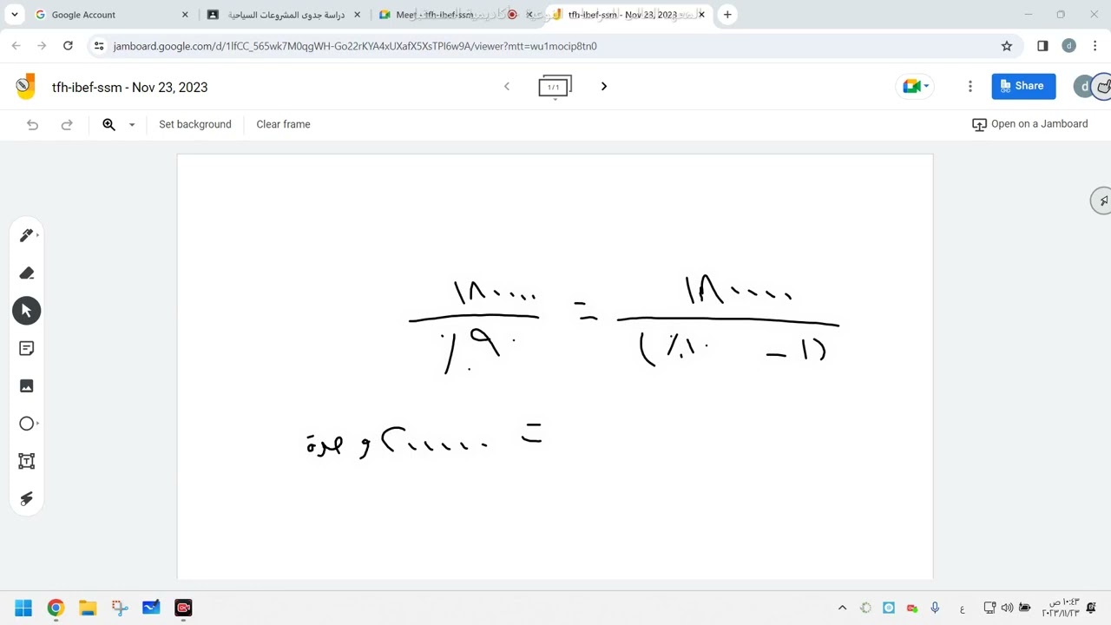
Task: Switch to the دراسة جدوى المشروعات السياحية tab
Action: coord(286,15)
